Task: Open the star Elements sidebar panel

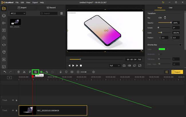Action: (x=4, y=60)
